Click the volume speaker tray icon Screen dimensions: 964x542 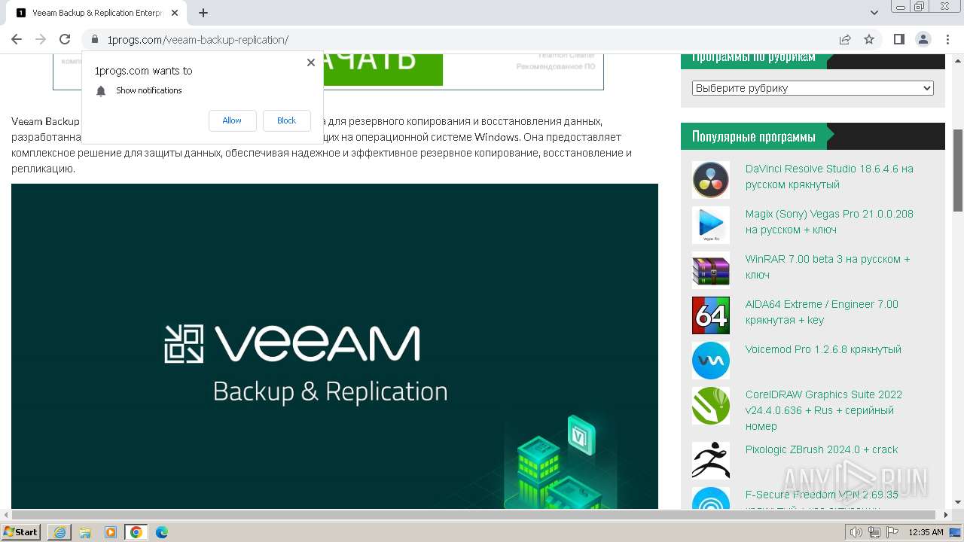pos(856,532)
